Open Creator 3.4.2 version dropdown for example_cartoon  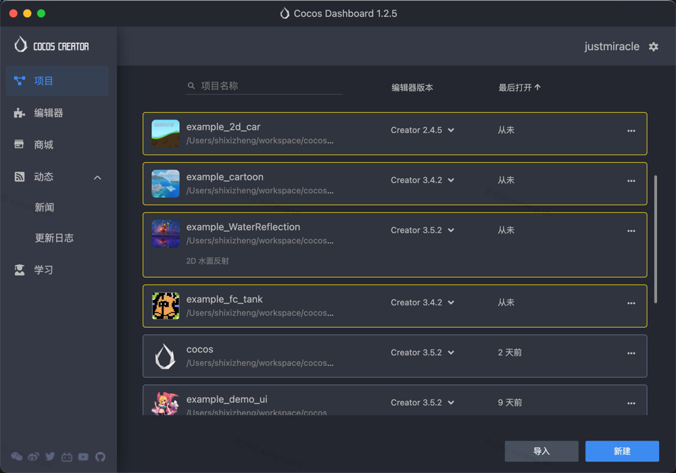422,180
